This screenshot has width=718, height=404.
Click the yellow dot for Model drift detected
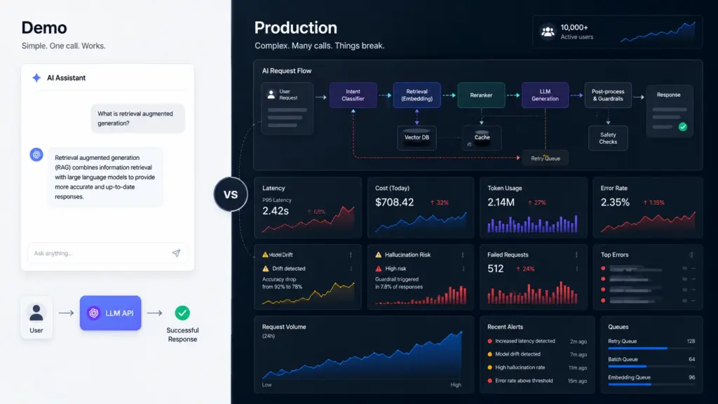[x=490, y=354]
